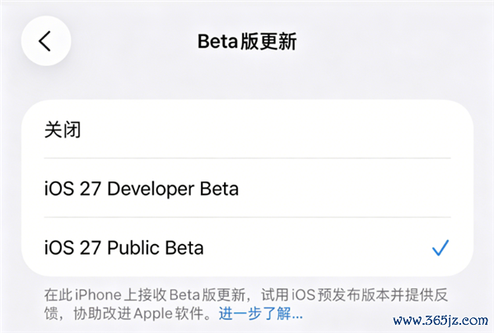Click the blue checkmark beside Public Beta
Screen dimensions: 494x333
tap(440, 248)
